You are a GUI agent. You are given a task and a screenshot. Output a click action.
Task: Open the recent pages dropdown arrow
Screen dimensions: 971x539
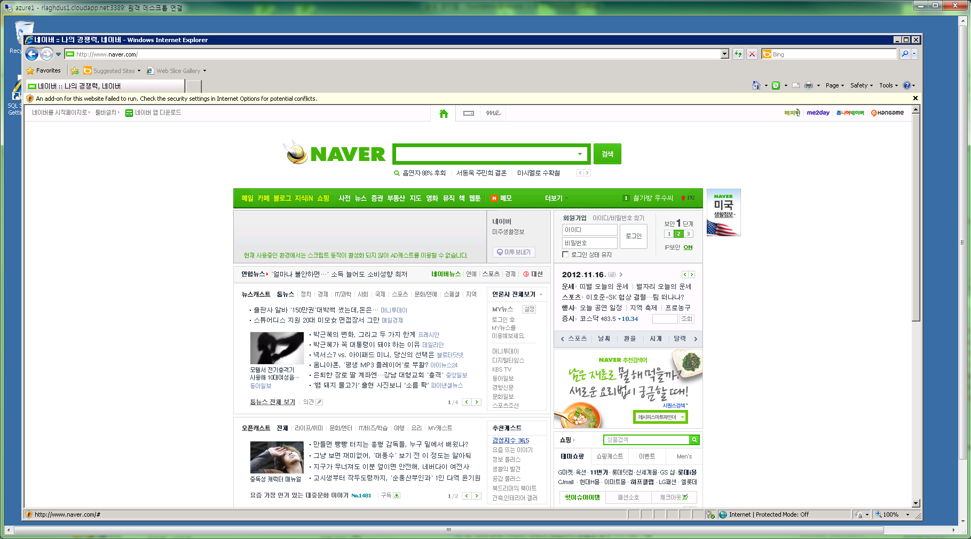58,54
